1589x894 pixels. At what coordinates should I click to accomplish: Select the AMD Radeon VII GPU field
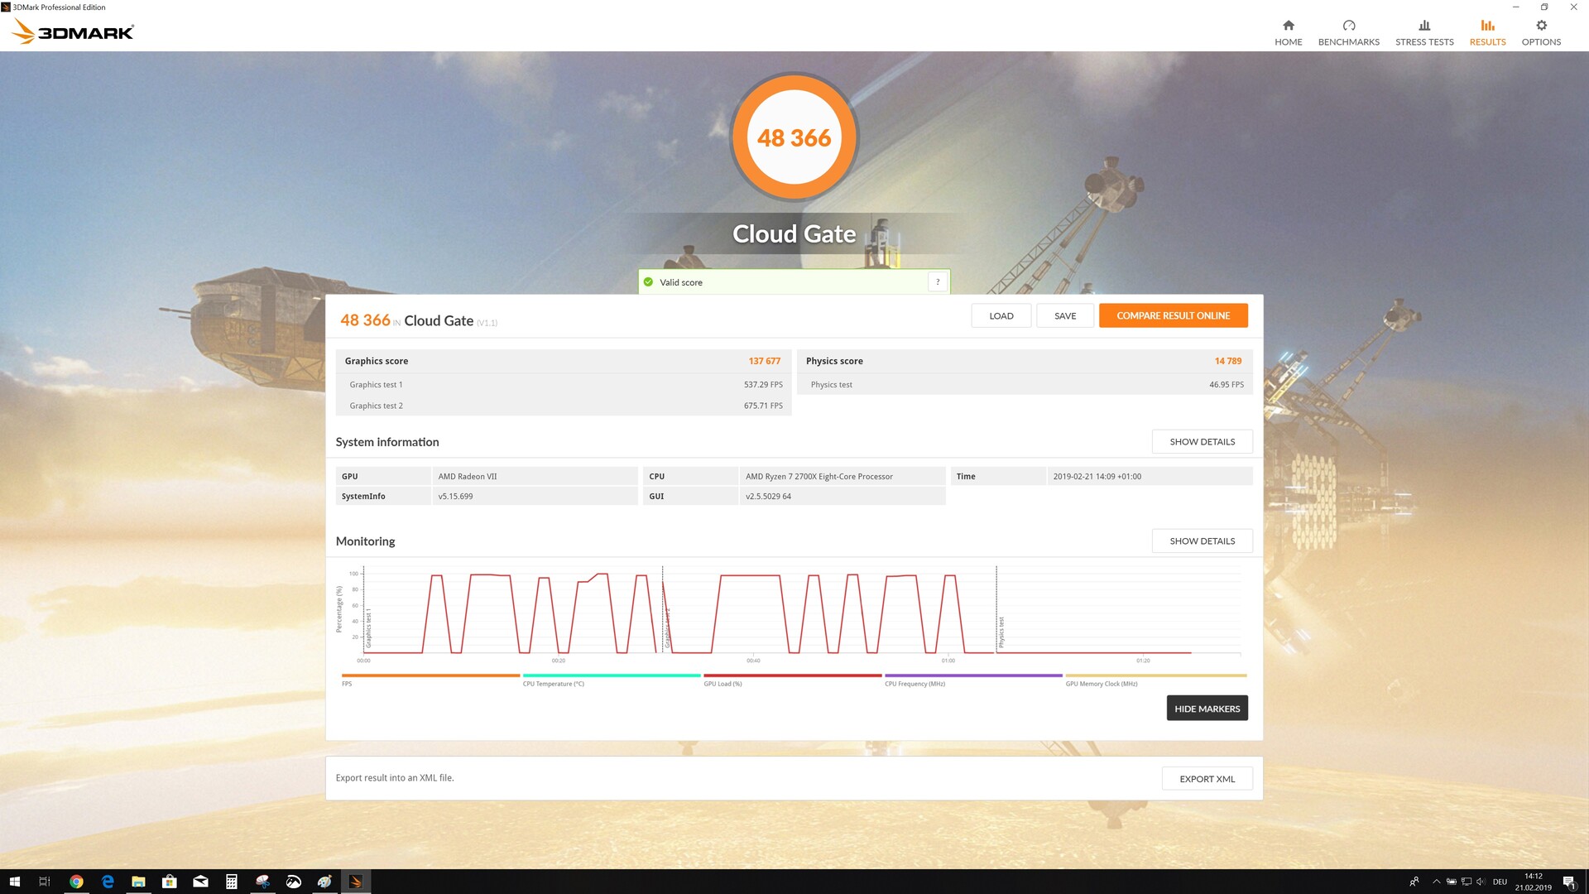pyautogui.click(x=535, y=476)
